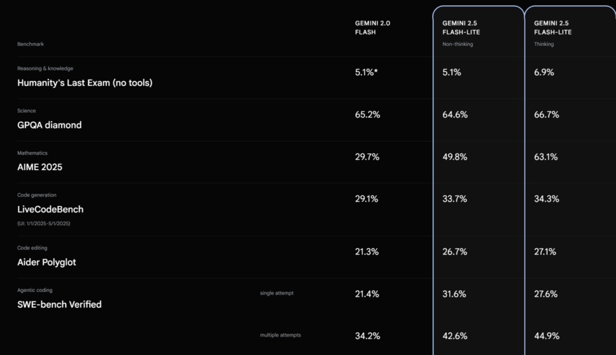Click the multiple attempts label
The image size is (616, 355).
pyautogui.click(x=280, y=335)
